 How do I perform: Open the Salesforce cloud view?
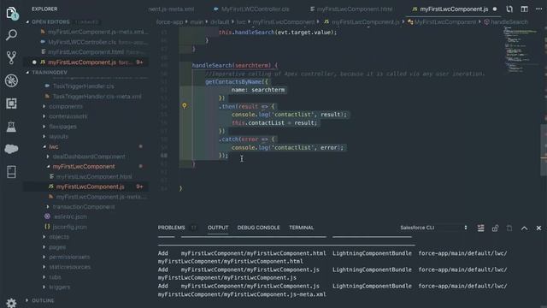(x=11, y=149)
